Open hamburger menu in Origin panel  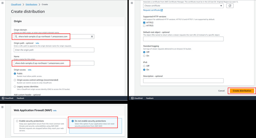[3, 3]
